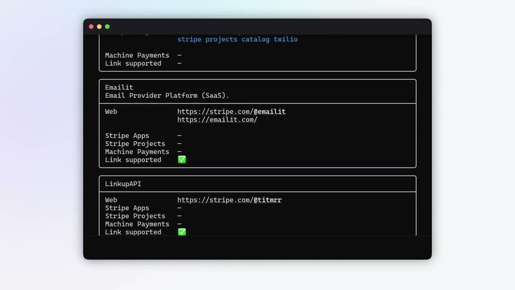This screenshot has height=290, width=515.
Task: Click the "Web" label in the Emailit card
Action: [x=111, y=112]
